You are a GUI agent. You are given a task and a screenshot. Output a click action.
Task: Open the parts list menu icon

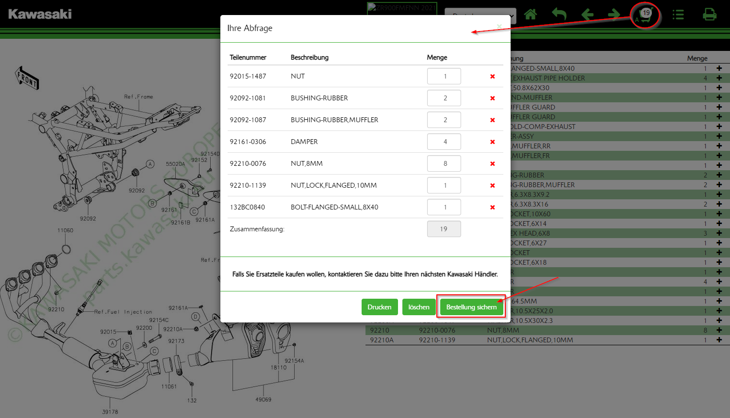click(x=678, y=15)
